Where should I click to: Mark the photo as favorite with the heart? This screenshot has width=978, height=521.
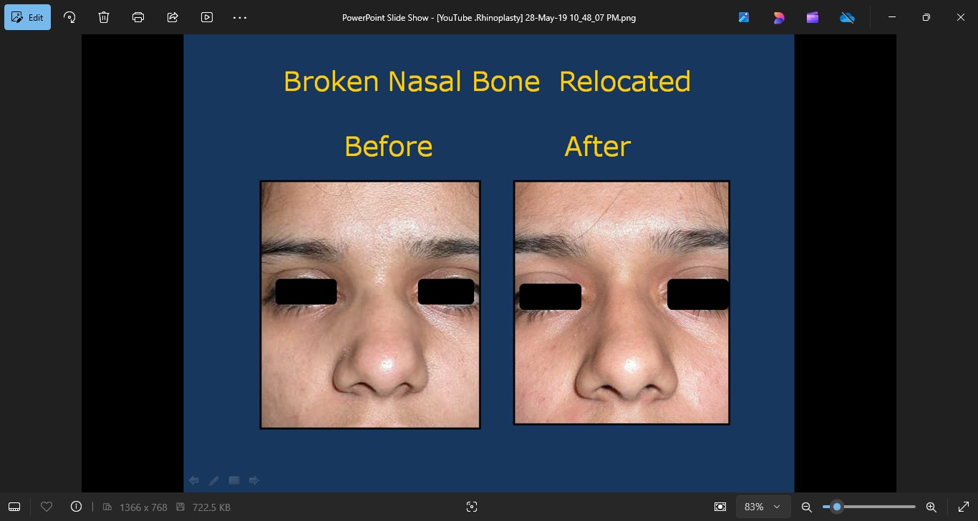pos(47,507)
